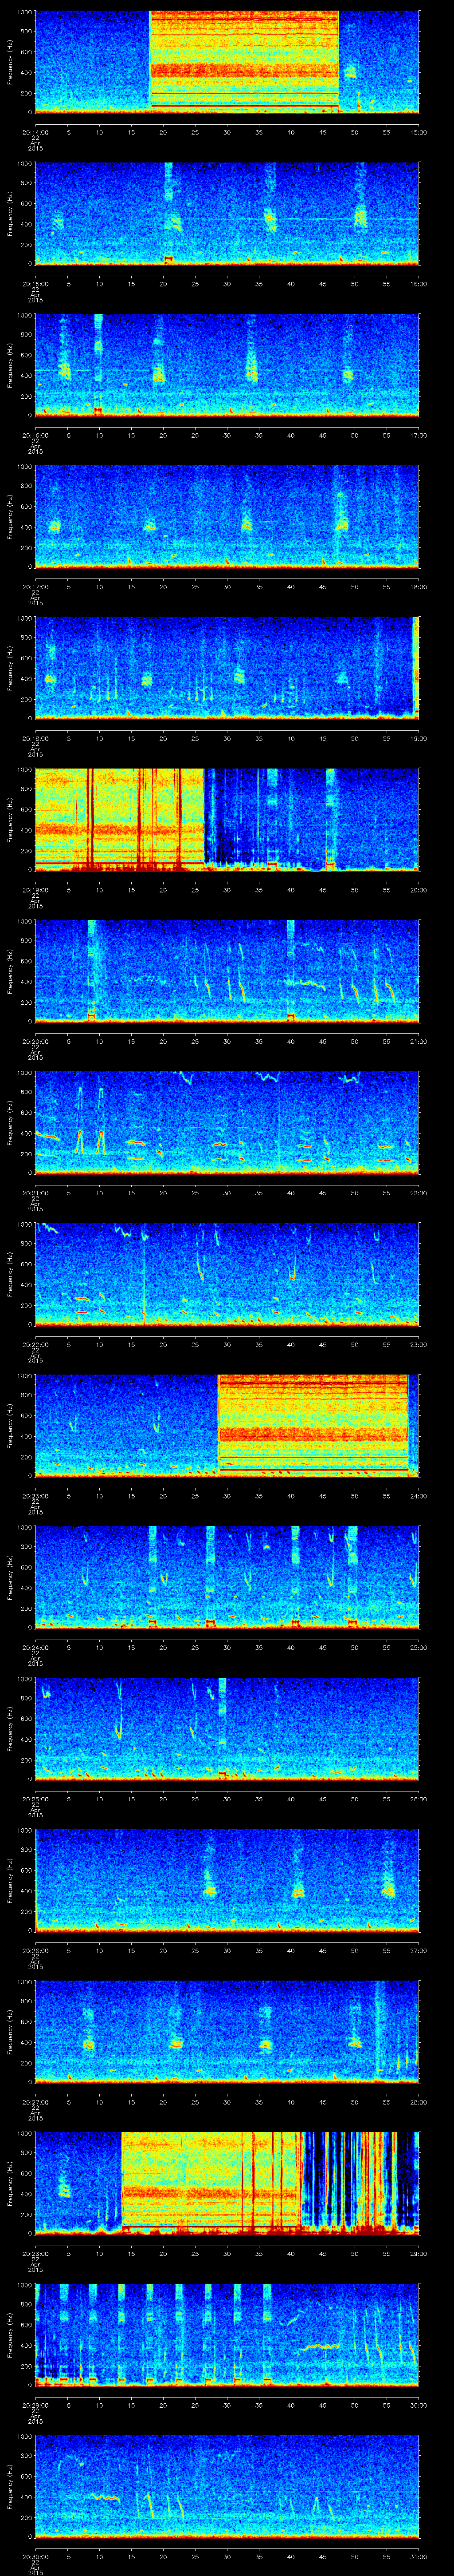Open the spectrogram panel starting at 20:17:00

(x=227, y=517)
